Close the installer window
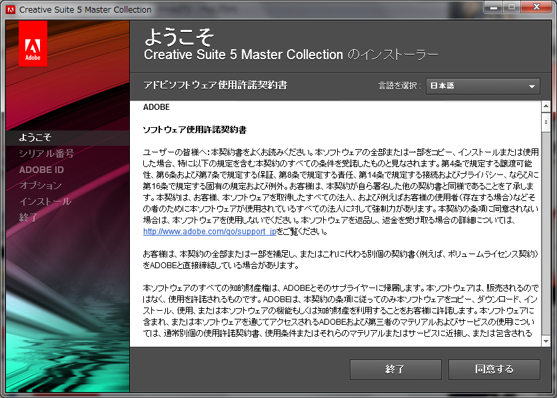Screen dimensions: 557x398 coord(536,7)
